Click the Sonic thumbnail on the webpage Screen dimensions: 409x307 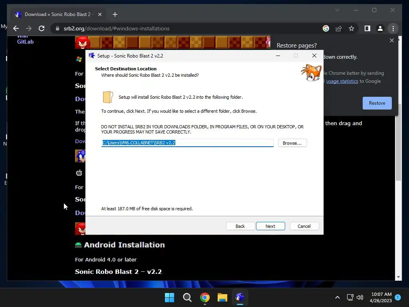coord(80,156)
